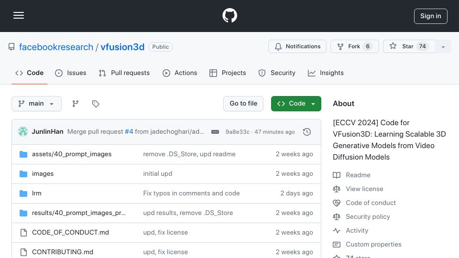Click the scale icon beside View license
Screen dimensions: 459x258
[337, 189]
